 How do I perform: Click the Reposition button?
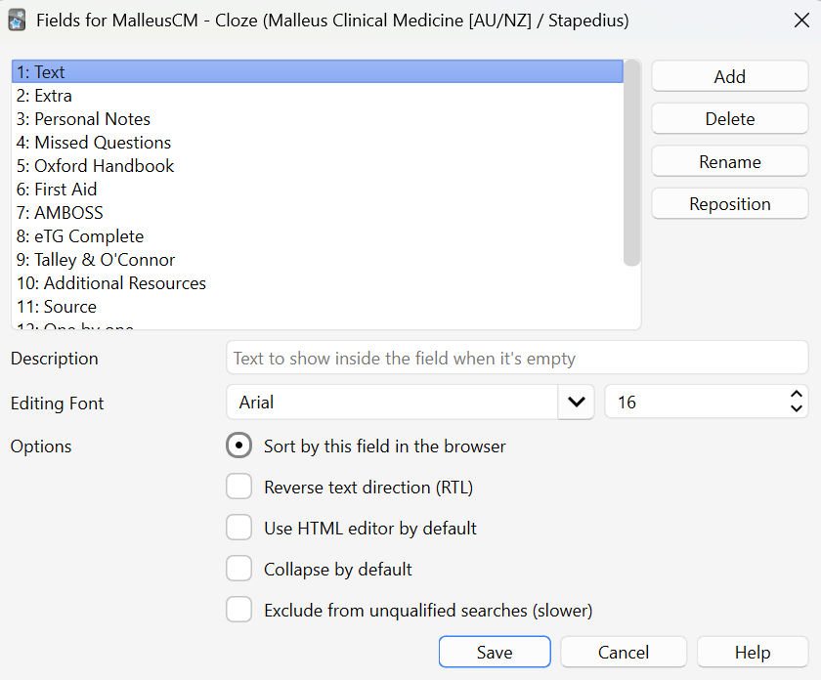point(729,204)
